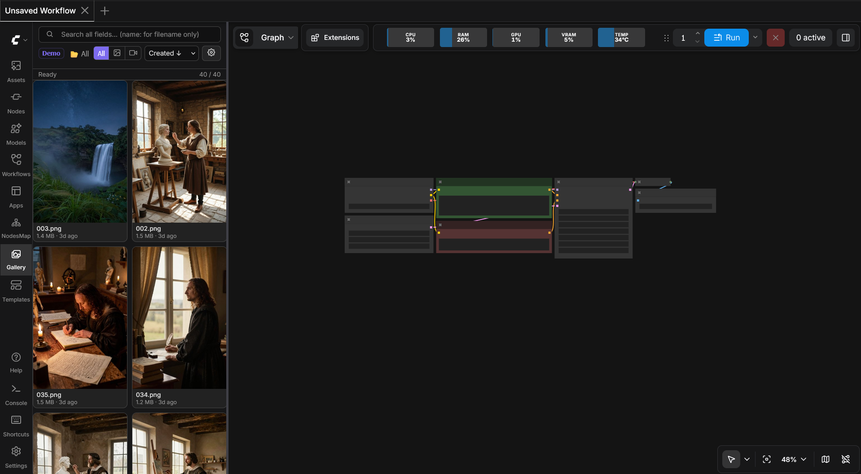Open the 48% zoom level dropdown

[x=794, y=459]
